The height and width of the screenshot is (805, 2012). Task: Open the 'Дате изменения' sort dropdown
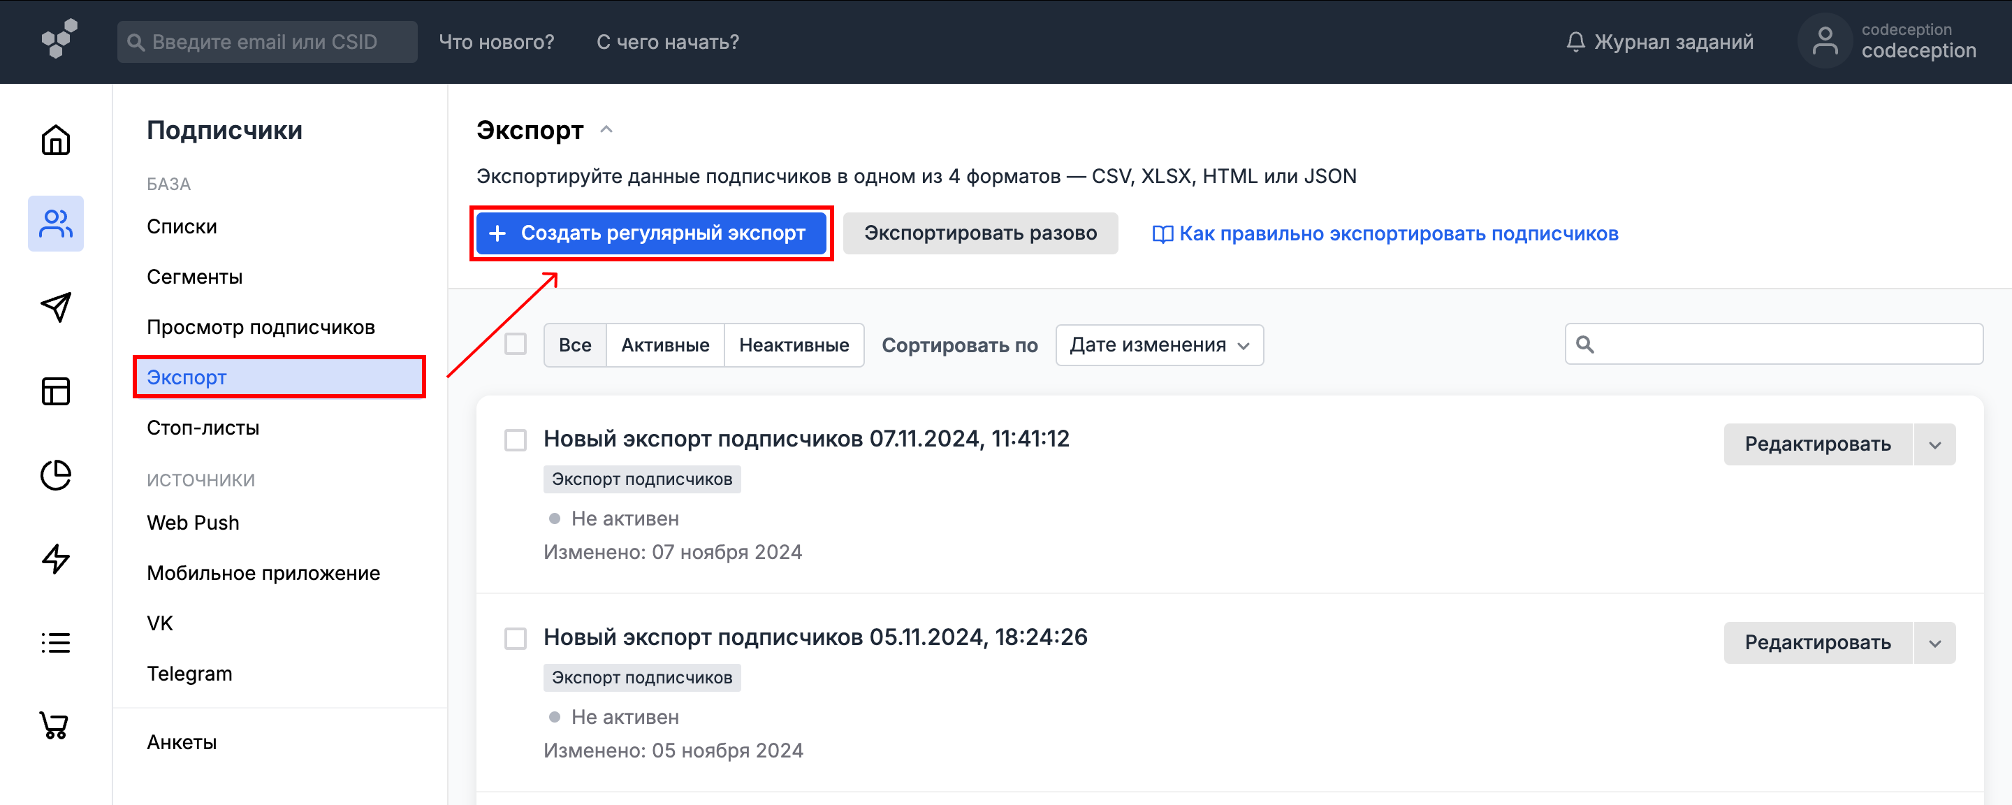1159,345
